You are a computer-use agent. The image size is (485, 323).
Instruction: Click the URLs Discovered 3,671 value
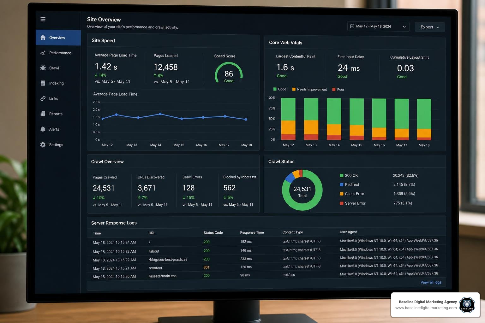point(147,188)
